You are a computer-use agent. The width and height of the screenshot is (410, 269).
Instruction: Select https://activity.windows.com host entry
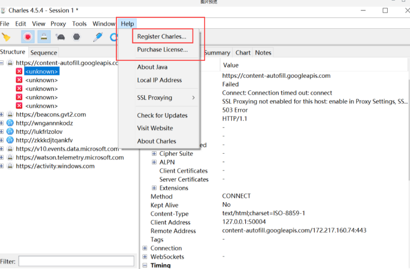(55, 166)
